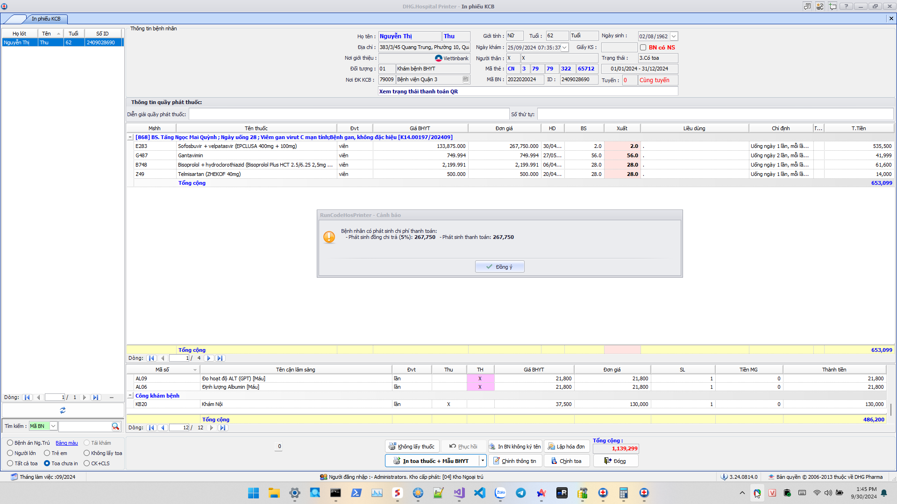
Task: Click the next-row arrow in lab services pager
Action: coord(212,427)
